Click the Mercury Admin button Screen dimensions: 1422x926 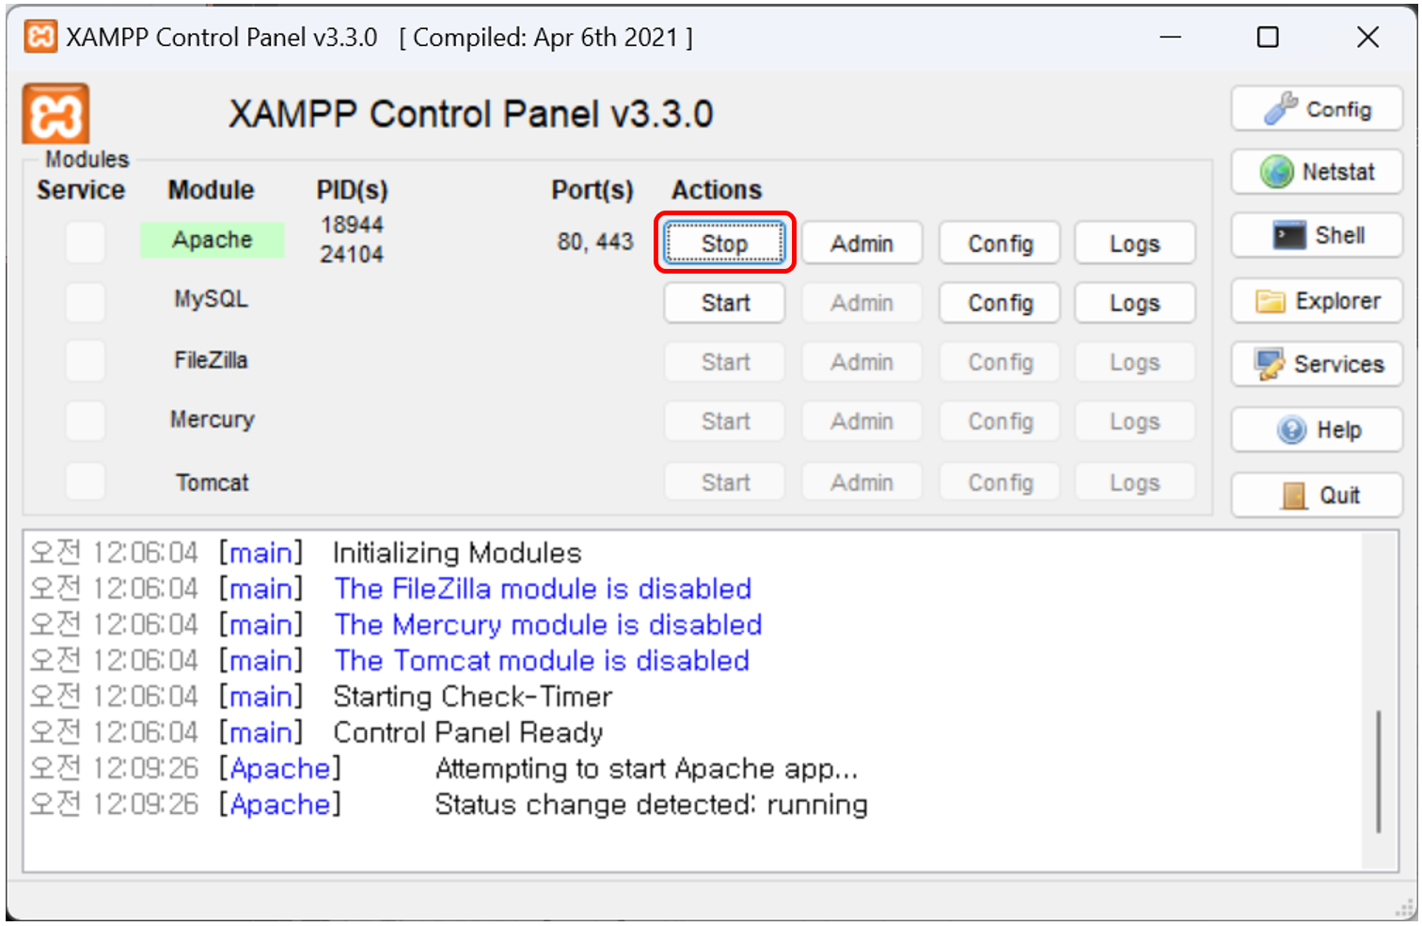(861, 421)
